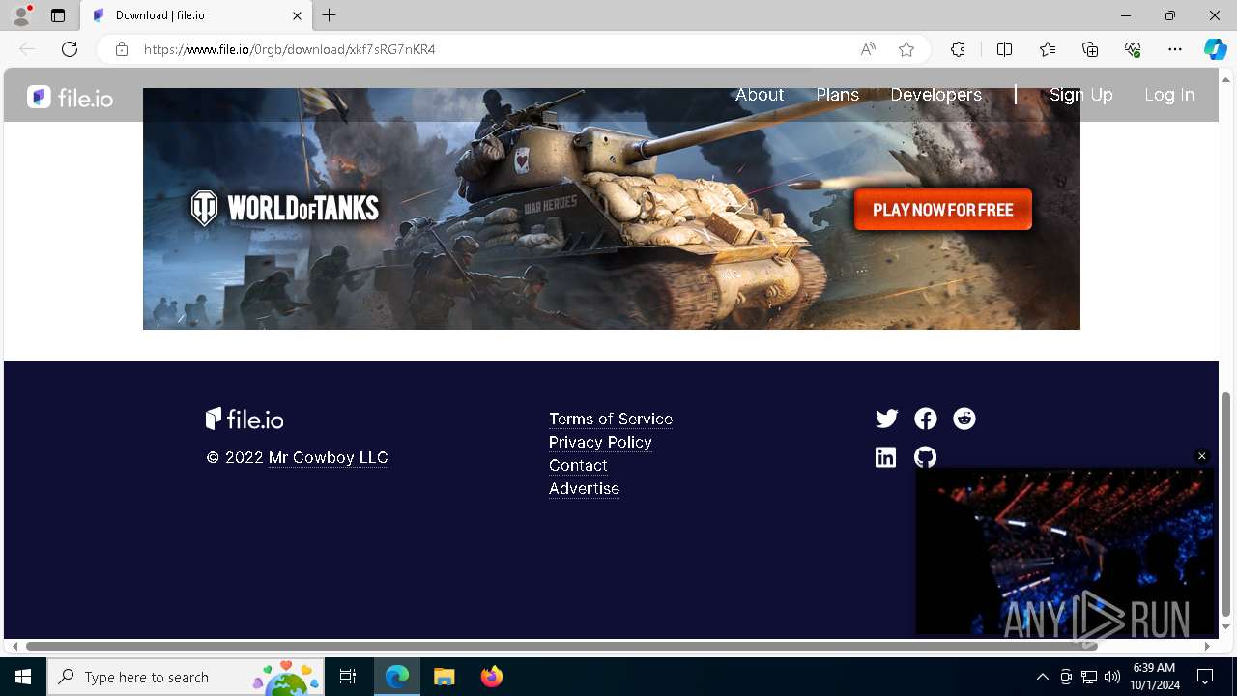
Task: Open the Favorites list
Action: click(1048, 49)
